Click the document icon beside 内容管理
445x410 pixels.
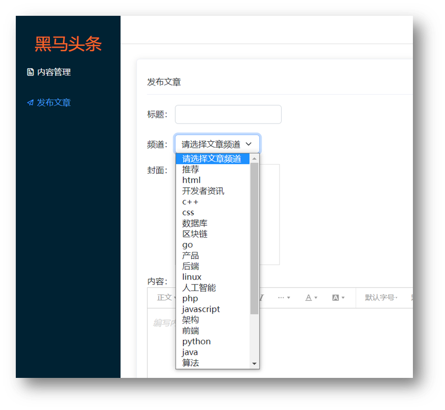click(30, 72)
